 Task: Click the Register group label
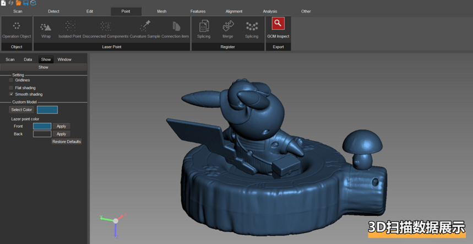pyautogui.click(x=228, y=47)
